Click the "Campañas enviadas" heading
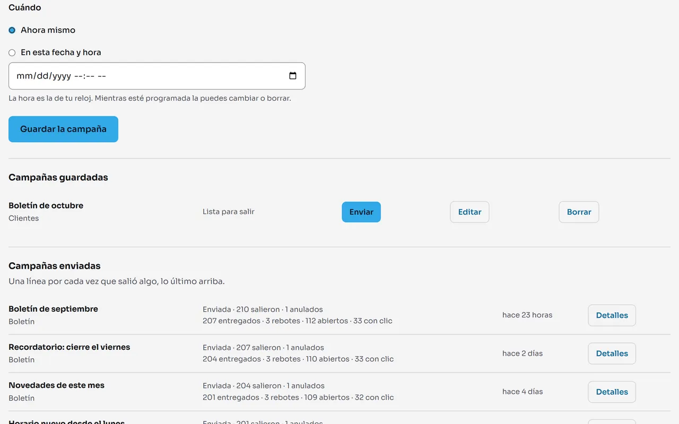 point(55,266)
